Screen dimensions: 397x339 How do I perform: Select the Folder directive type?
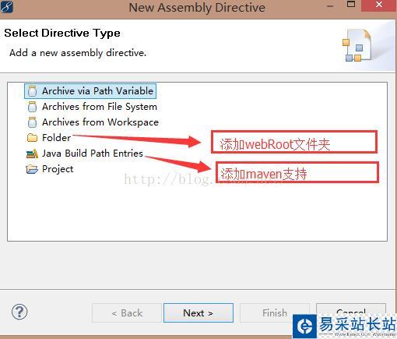[x=56, y=138]
